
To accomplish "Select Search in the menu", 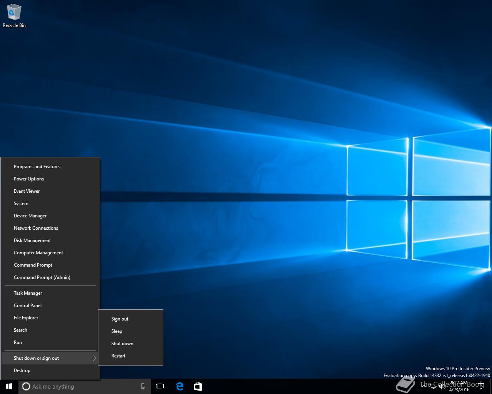I will click(50, 330).
